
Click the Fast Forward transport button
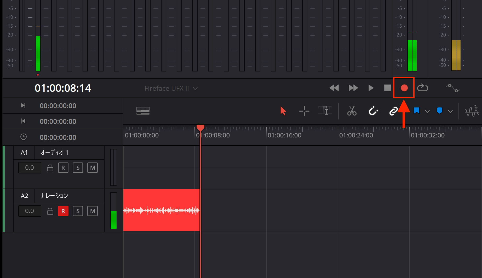[x=353, y=88]
